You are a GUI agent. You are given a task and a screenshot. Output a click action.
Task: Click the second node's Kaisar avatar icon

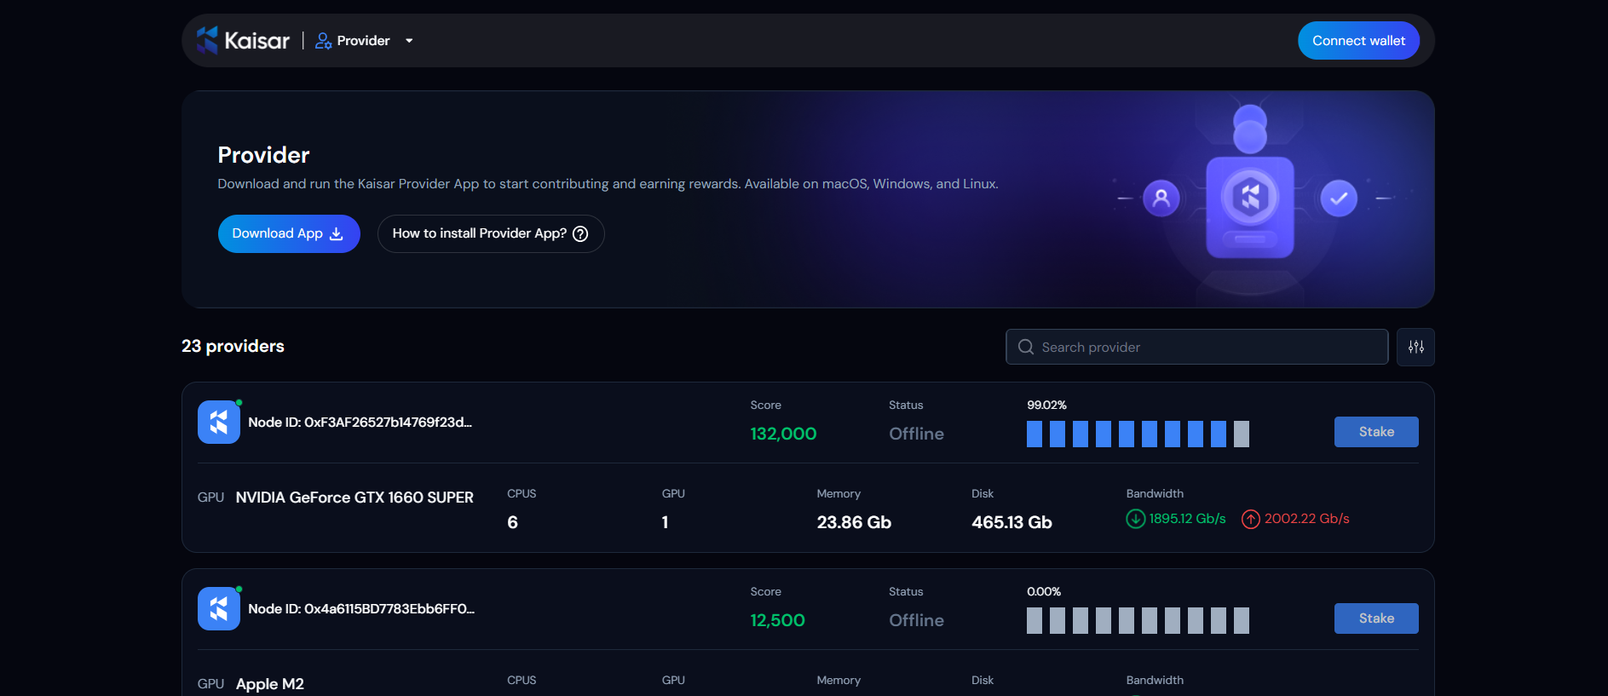click(219, 609)
